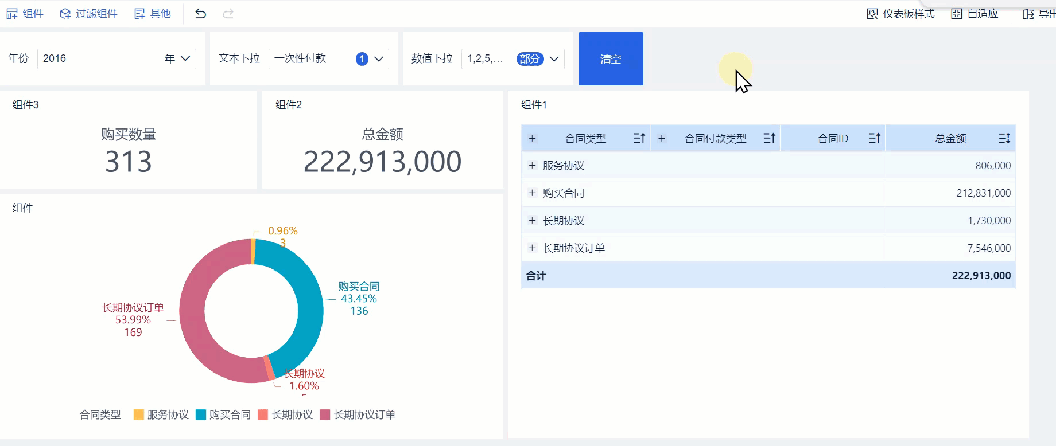Select the 7,546,000 amount cell

click(x=950, y=248)
